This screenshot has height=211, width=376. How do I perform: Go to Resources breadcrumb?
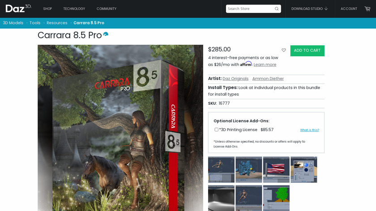click(x=57, y=23)
